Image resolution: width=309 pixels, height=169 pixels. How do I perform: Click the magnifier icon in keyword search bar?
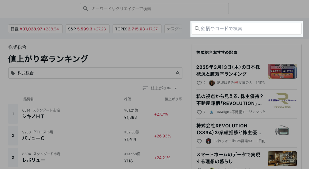(85, 9)
